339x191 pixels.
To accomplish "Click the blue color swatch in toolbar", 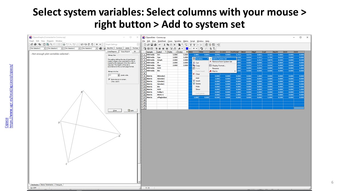I will click(187, 49).
